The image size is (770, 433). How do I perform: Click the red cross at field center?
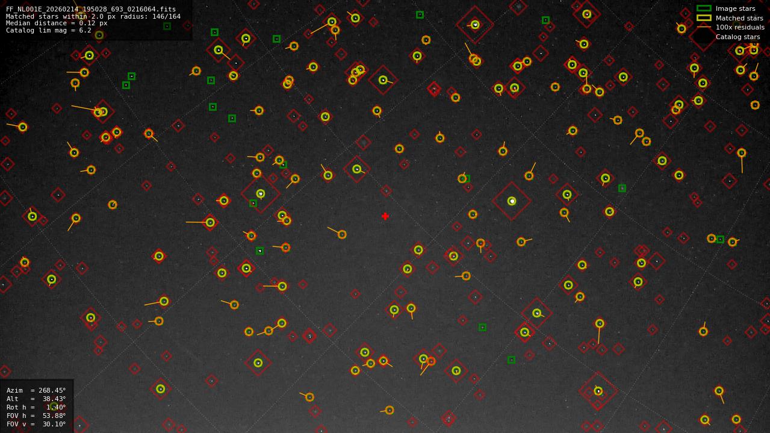point(385,216)
